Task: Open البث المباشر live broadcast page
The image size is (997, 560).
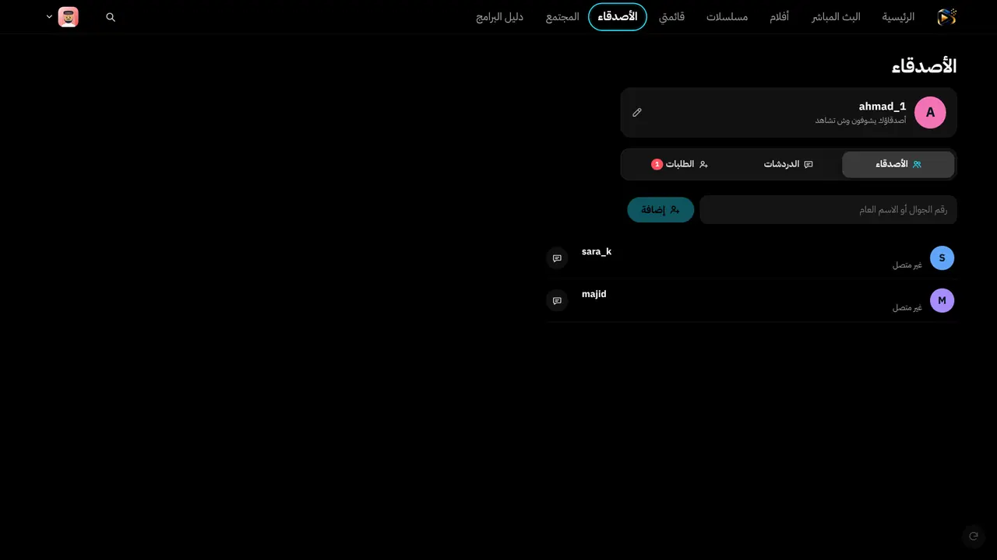Action: point(836,16)
